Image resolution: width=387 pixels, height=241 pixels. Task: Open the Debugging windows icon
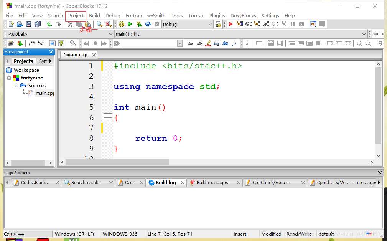tap(313, 24)
